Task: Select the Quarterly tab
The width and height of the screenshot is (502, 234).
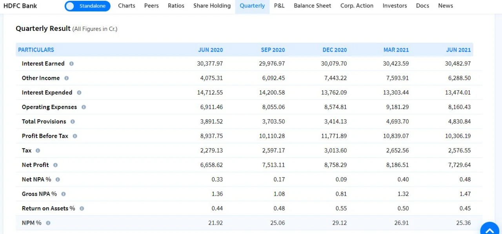Action: pyautogui.click(x=252, y=6)
